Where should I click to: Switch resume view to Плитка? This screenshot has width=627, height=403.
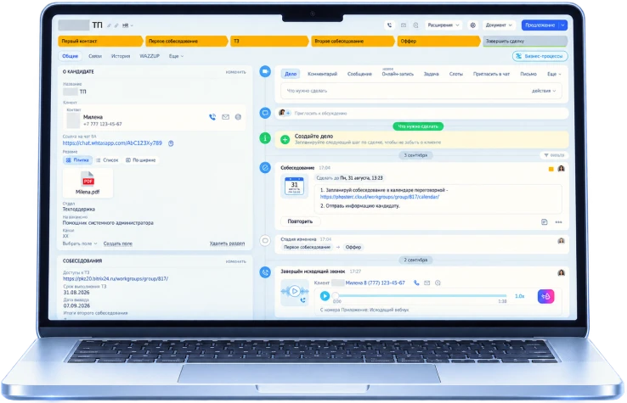pyautogui.click(x=77, y=160)
